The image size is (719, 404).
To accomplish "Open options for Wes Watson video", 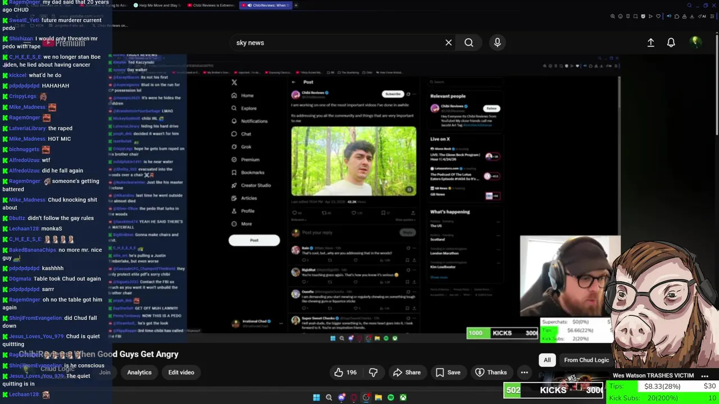I will [705, 376].
